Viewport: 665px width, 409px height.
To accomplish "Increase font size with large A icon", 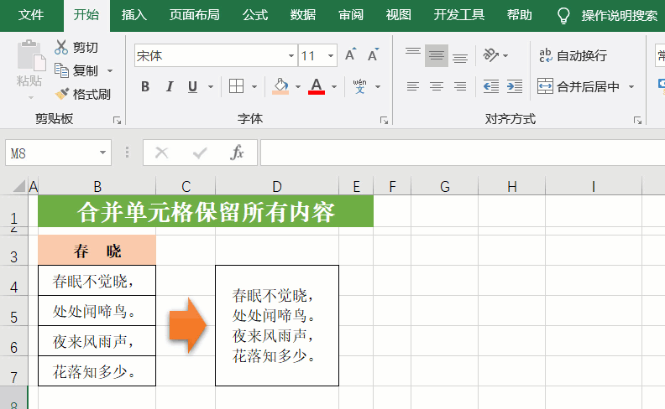I will click(350, 54).
